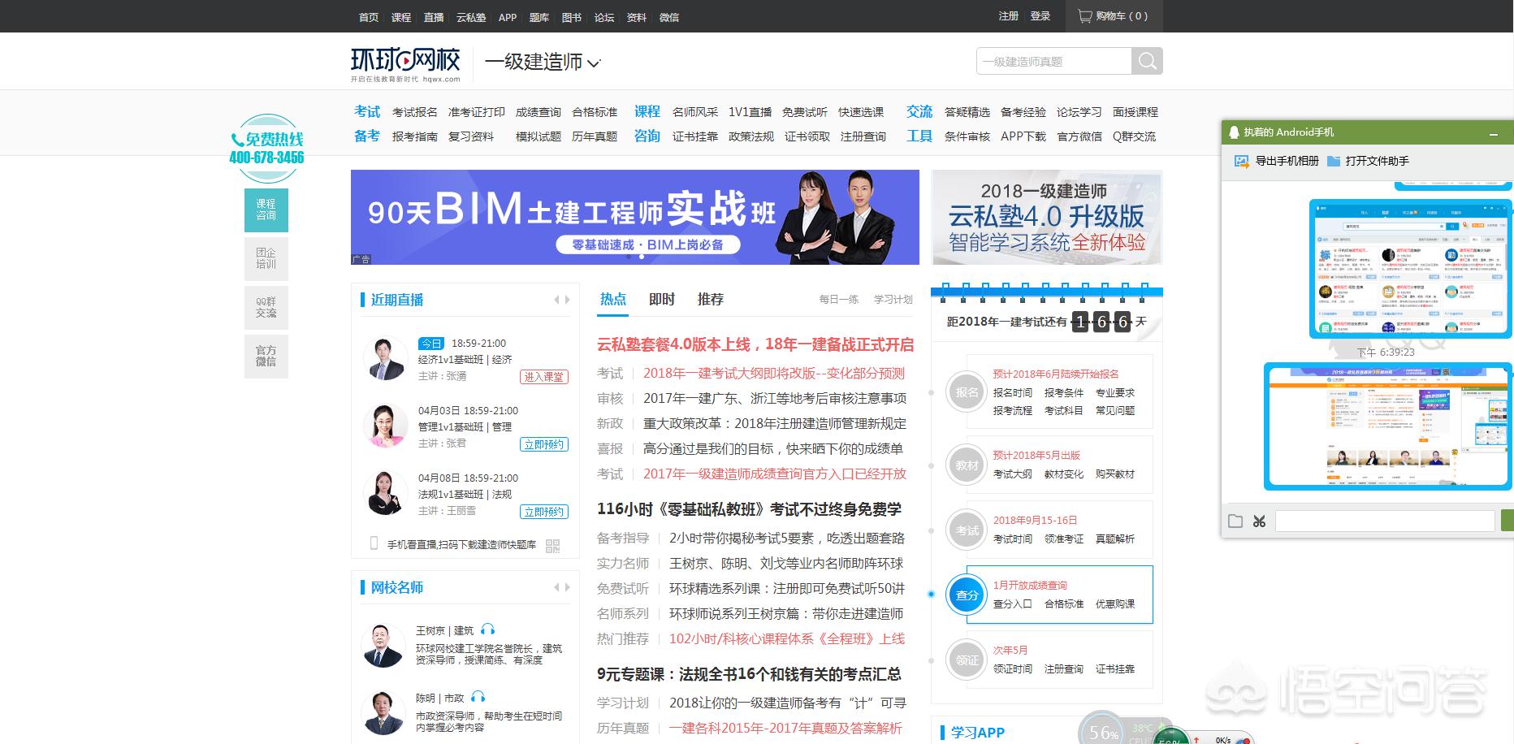The width and height of the screenshot is (1514, 744).
Task: Open the 课程咨询 sidebar button
Action: pyautogui.click(x=266, y=210)
